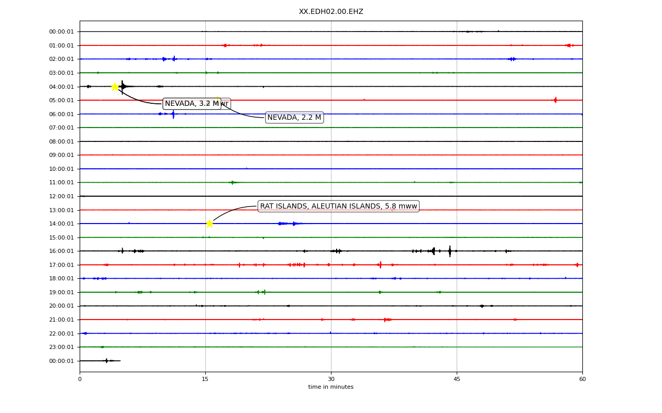662x413 pixels.
Task: Click the short black trace on bottom 00:00:01 row
Action: coord(100,361)
